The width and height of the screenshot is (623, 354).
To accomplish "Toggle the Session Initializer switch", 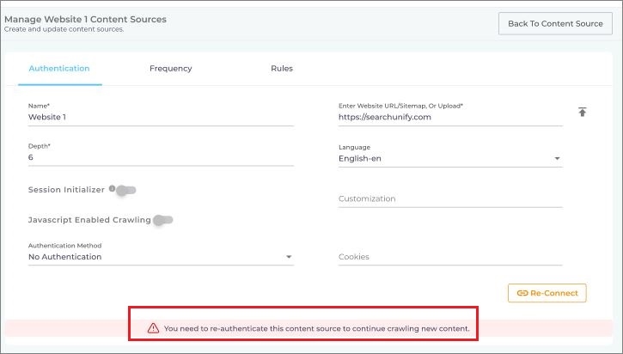I will tap(127, 190).
